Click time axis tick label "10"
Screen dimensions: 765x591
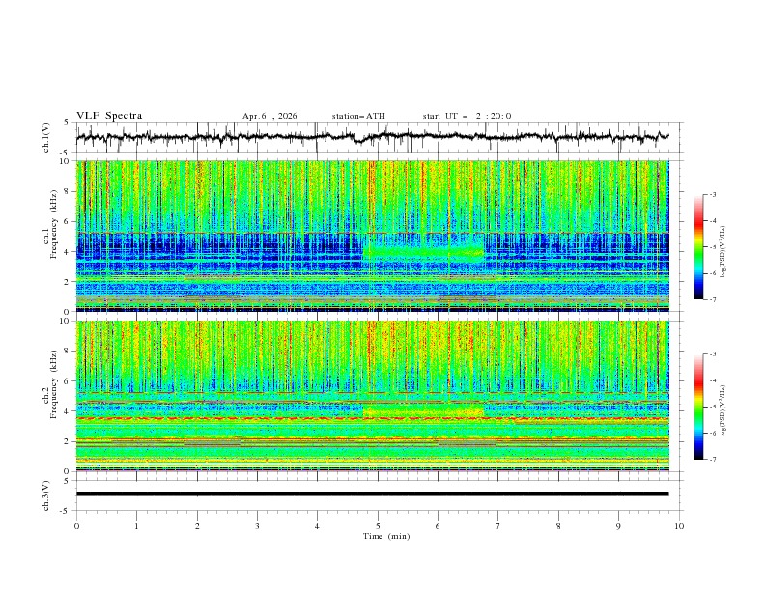point(679,526)
